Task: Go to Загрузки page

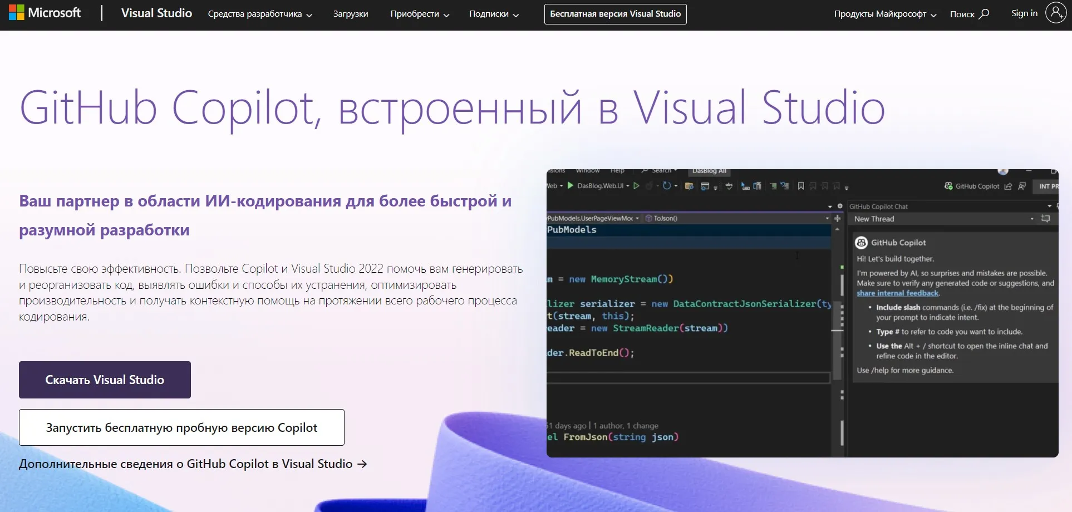Action: click(351, 14)
